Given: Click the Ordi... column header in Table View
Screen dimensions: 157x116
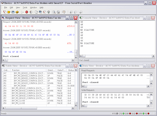Looking at the screenshot, I should (x=6, y=70).
